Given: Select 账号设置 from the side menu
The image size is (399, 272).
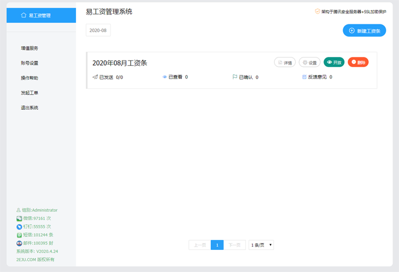Looking at the screenshot, I should click(x=30, y=63).
